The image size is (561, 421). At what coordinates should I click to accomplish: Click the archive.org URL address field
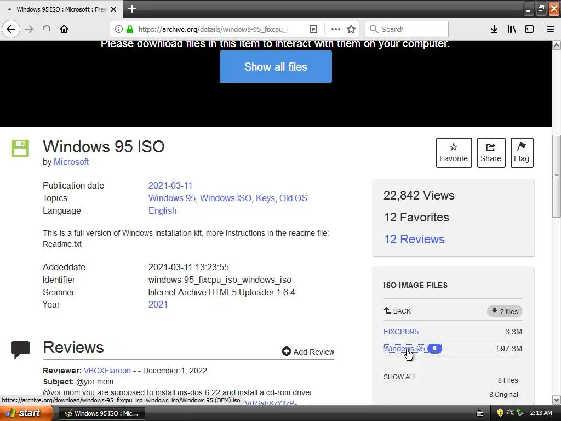[213, 29]
